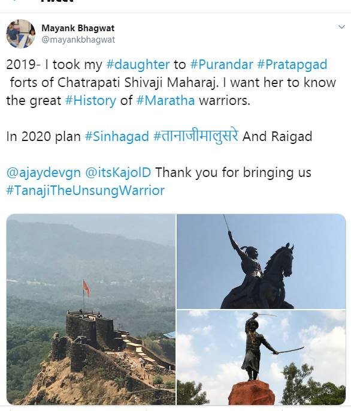View the standing warrior statue photo
Viewport: 351px width, 411px height.
pyautogui.click(x=261, y=358)
